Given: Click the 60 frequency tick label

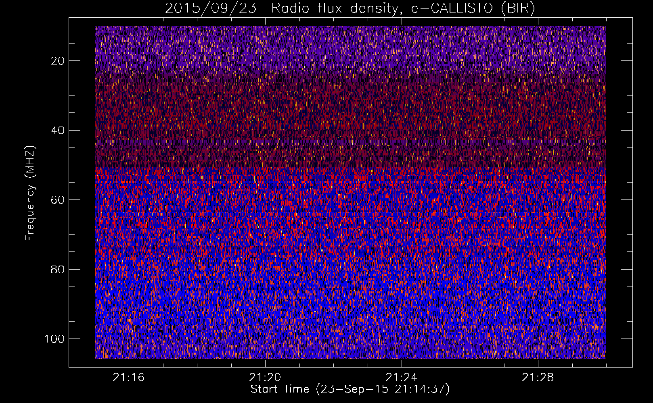Looking at the screenshot, I should click(x=58, y=200).
